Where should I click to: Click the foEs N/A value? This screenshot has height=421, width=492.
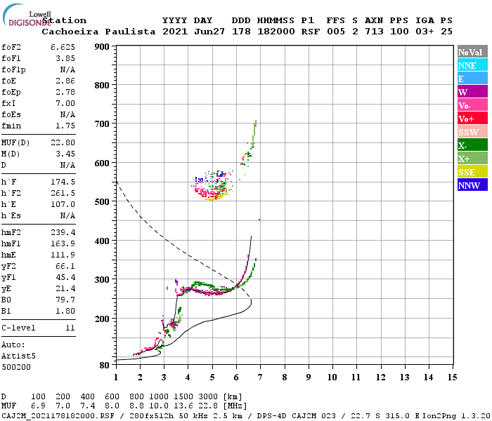click(x=67, y=114)
